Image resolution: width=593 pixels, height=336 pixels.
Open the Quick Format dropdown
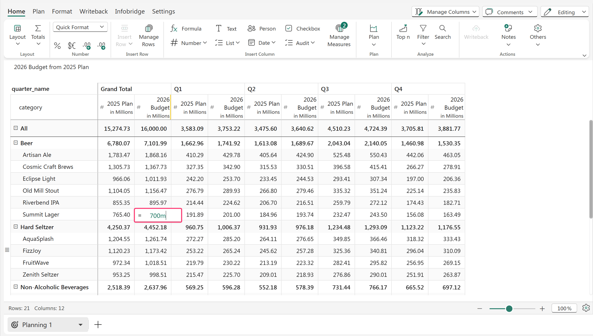pyautogui.click(x=80, y=27)
